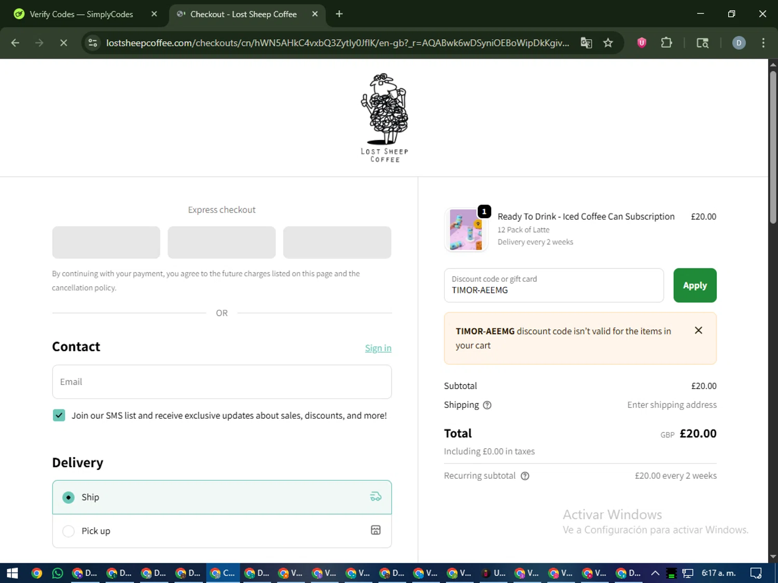Image resolution: width=778 pixels, height=583 pixels.
Task: Uncheck the Join our SMS list checkbox
Action: click(59, 415)
